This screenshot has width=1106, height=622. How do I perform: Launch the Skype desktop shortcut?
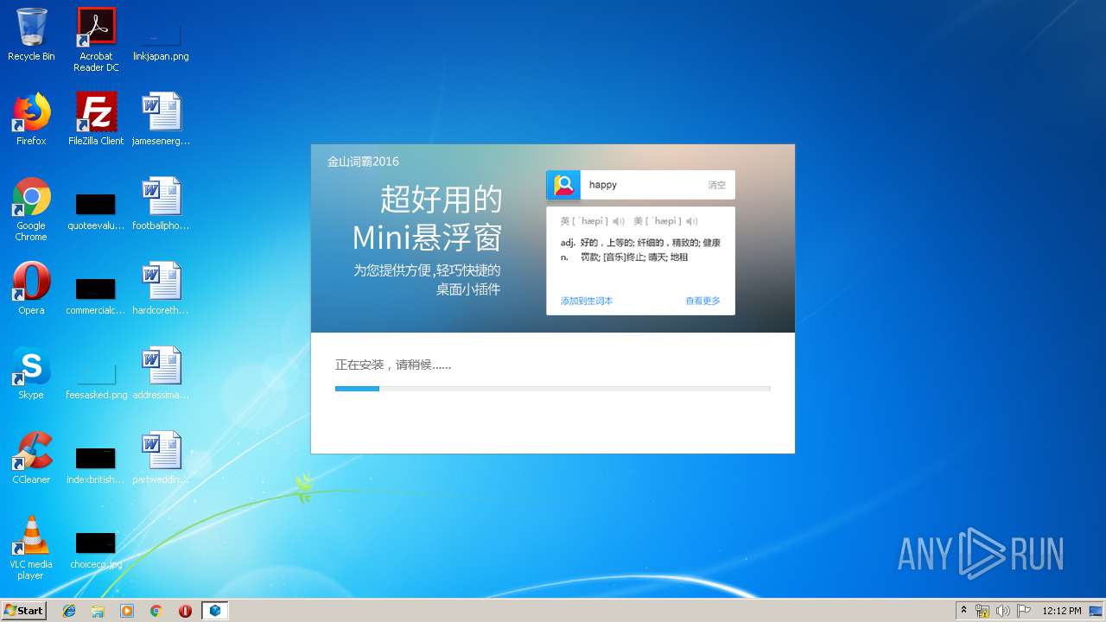pyautogui.click(x=31, y=373)
